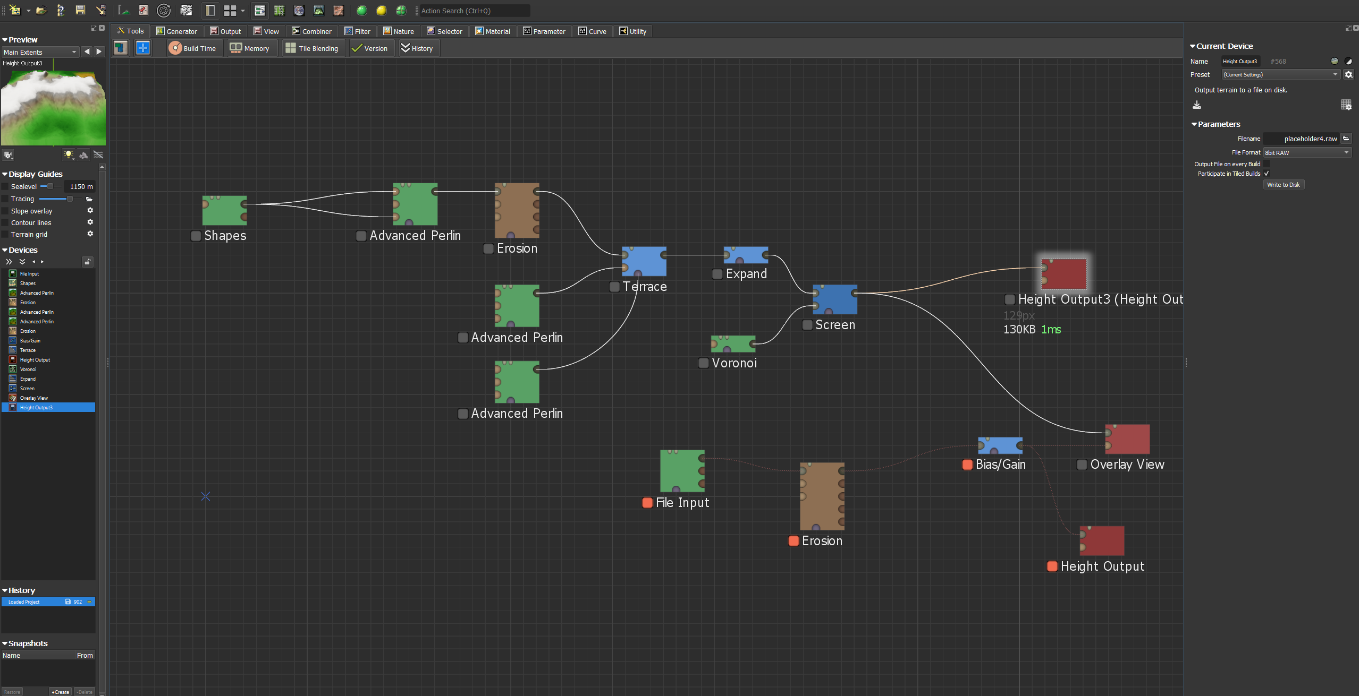The image size is (1359, 696).
Task: Open the File Format dropdown
Action: click(1307, 152)
